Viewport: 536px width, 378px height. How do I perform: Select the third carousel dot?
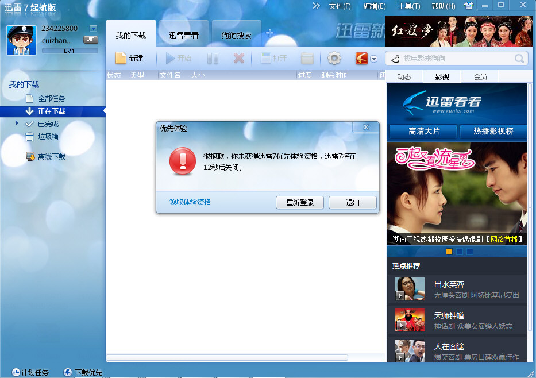coord(470,252)
